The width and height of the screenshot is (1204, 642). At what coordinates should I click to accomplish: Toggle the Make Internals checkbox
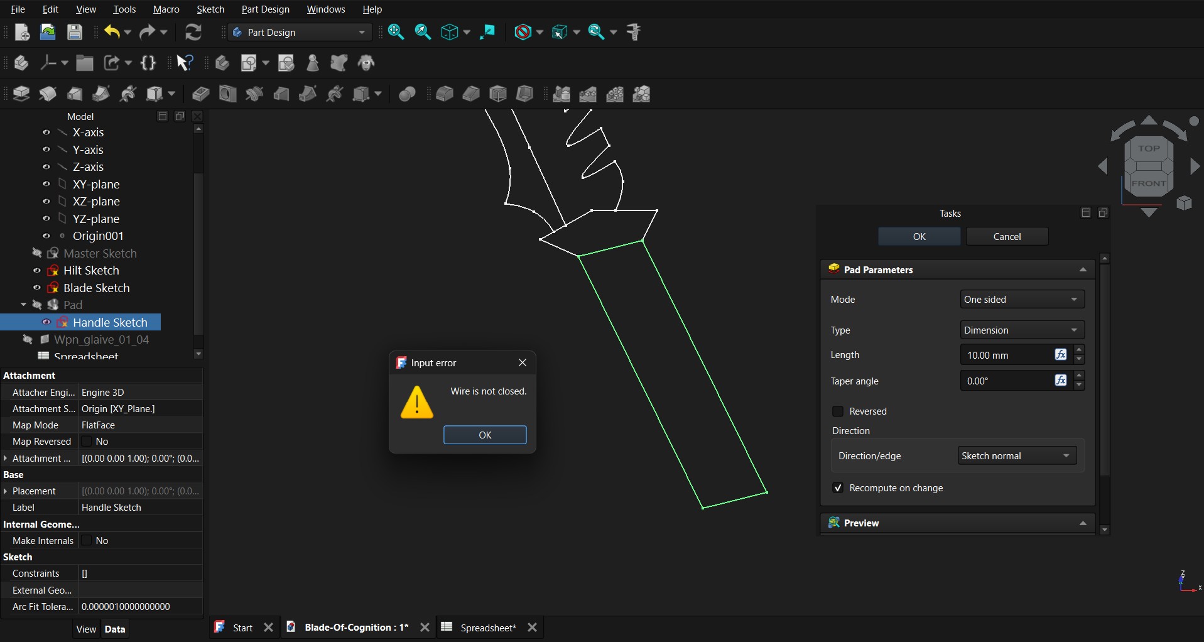(x=87, y=541)
